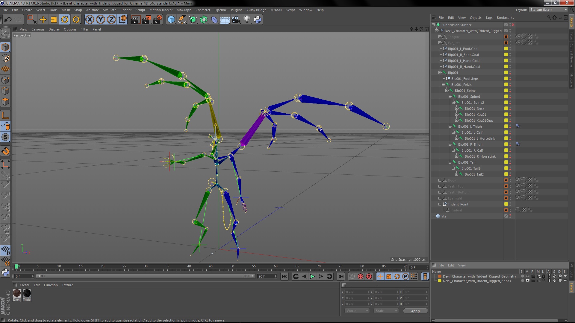This screenshot has height=323, width=575.
Task: Toggle visibility of Geometry layer
Action: pos(528,276)
